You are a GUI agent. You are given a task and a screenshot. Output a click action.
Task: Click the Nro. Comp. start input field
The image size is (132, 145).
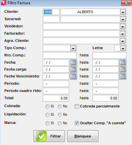click(60, 55)
